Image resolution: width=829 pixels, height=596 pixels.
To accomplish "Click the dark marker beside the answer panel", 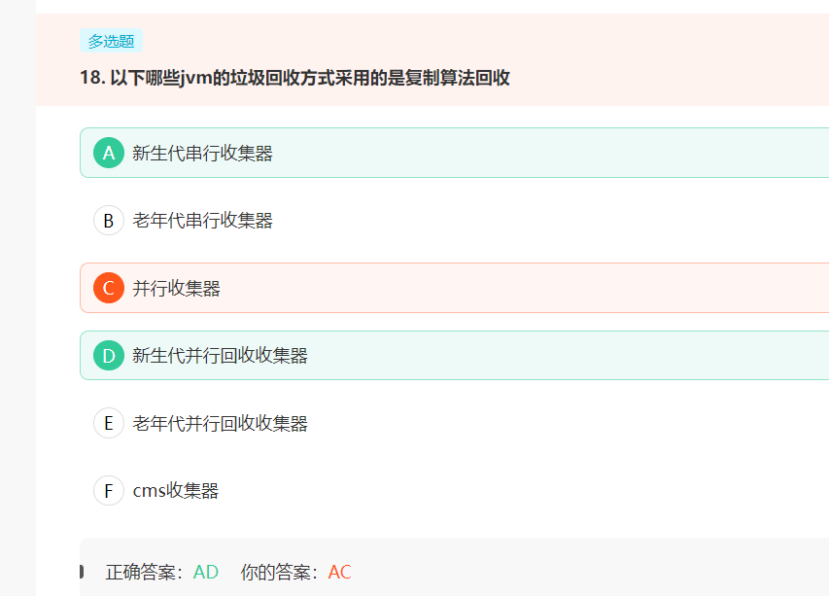I will 82,572.
